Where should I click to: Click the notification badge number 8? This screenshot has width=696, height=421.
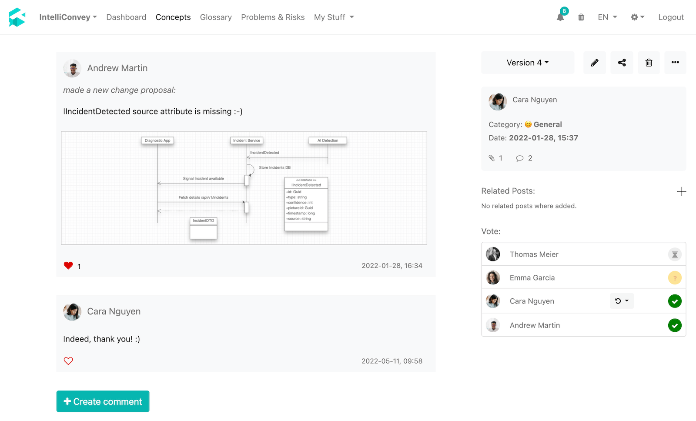click(x=564, y=11)
